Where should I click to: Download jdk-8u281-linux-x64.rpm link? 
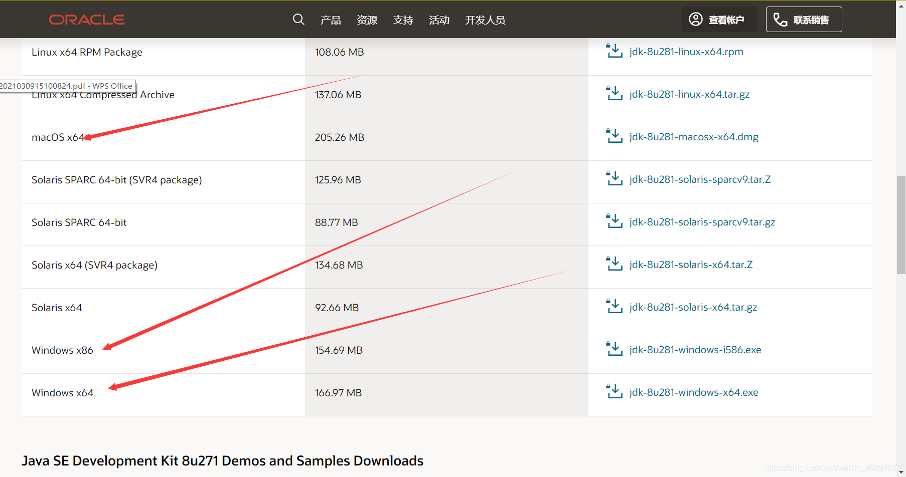coord(686,52)
